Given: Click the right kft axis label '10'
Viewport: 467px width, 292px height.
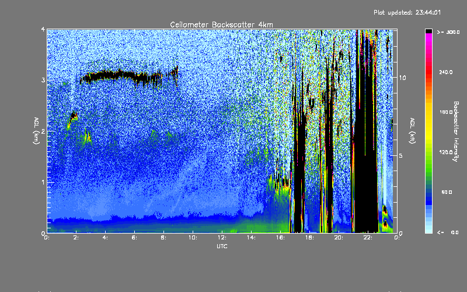Looking at the screenshot, I should click(x=402, y=78).
